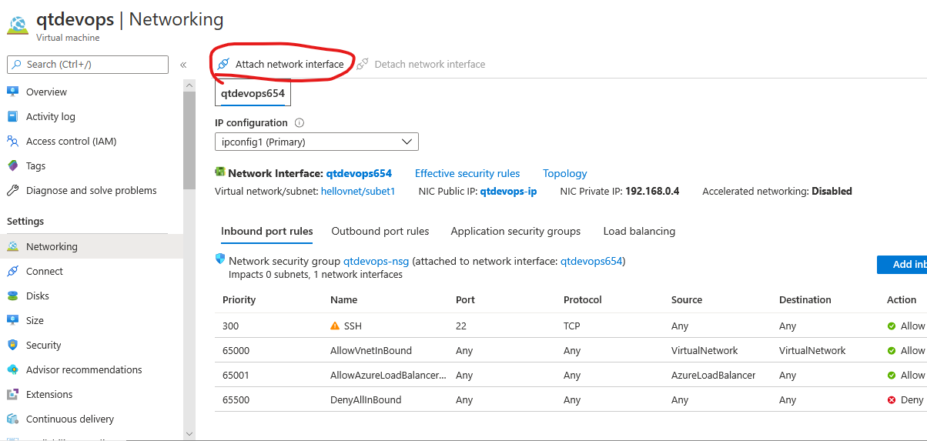
Task: Open the Network Interface qtdevops654 link
Action: click(359, 173)
